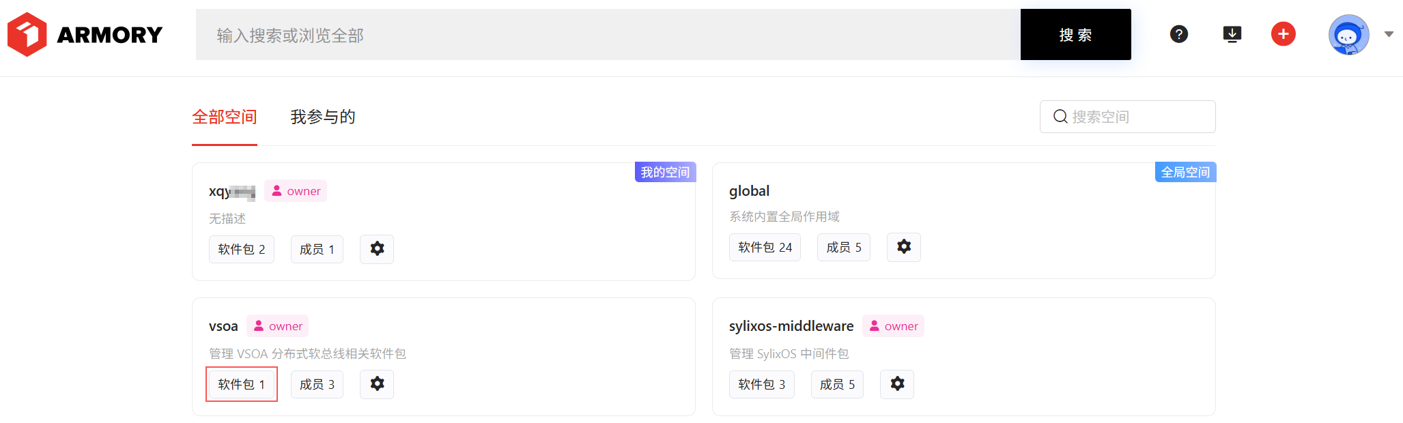The height and width of the screenshot is (423, 1403).
Task: Click the red plus create icon
Action: (x=1283, y=34)
